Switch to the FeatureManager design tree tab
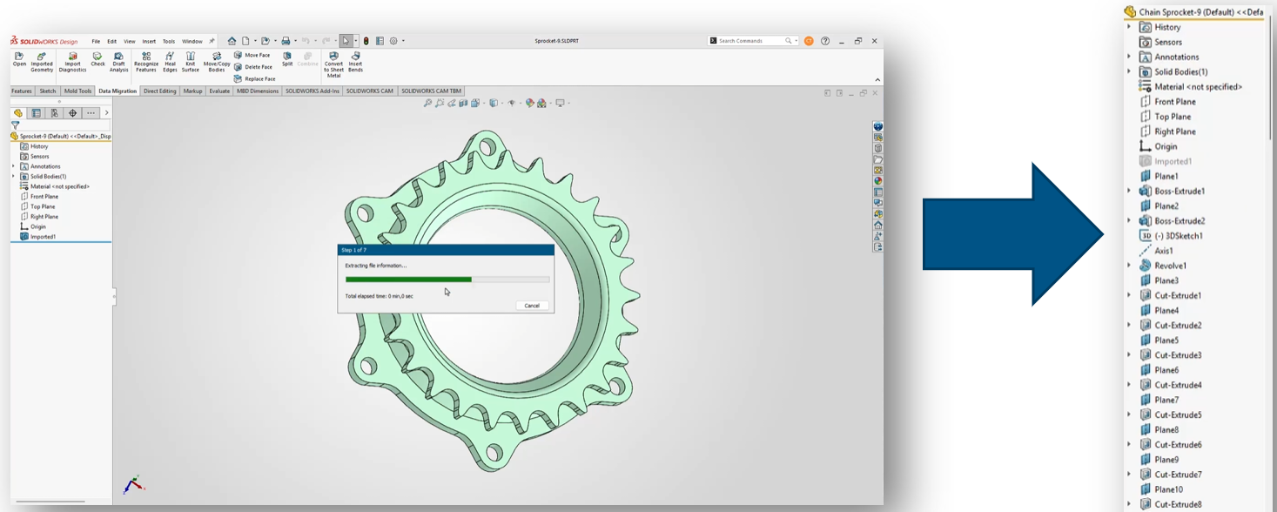 (18, 113)
